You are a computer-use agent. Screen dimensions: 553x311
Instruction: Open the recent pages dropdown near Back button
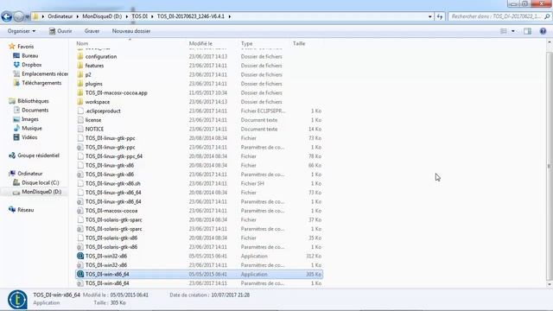coord(28,16)
